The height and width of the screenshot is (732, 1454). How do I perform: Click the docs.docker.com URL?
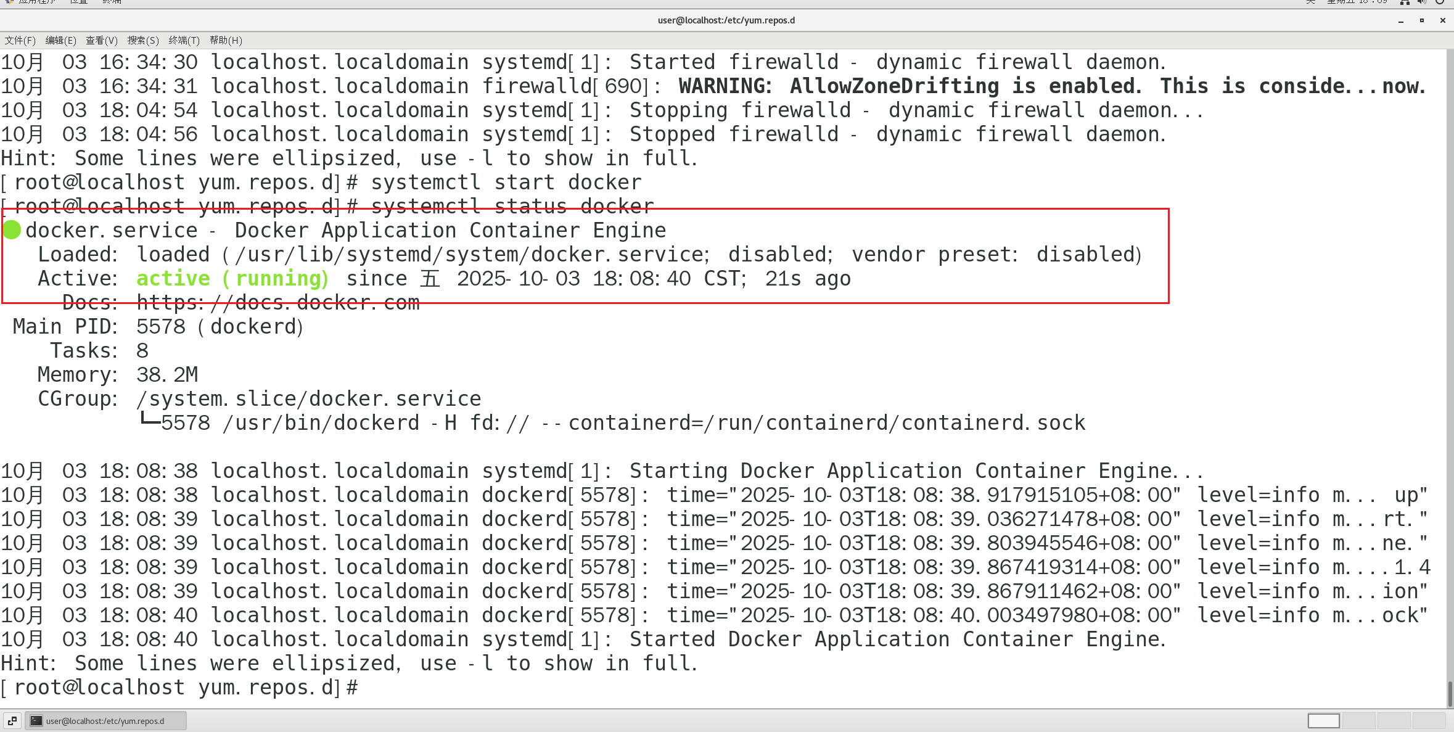(277, 303)
